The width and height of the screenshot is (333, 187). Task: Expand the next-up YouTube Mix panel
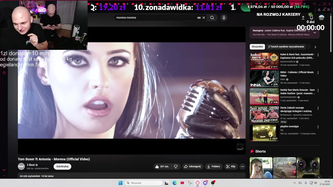(315, 32)
